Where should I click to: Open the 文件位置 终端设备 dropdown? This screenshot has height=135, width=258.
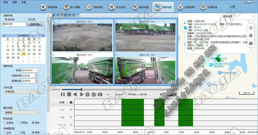click(x=21, y=92)
